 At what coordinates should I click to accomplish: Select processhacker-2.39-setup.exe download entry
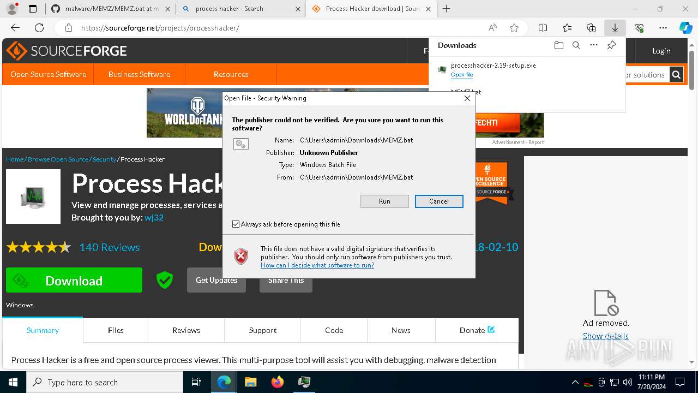(x=527, y=70)
